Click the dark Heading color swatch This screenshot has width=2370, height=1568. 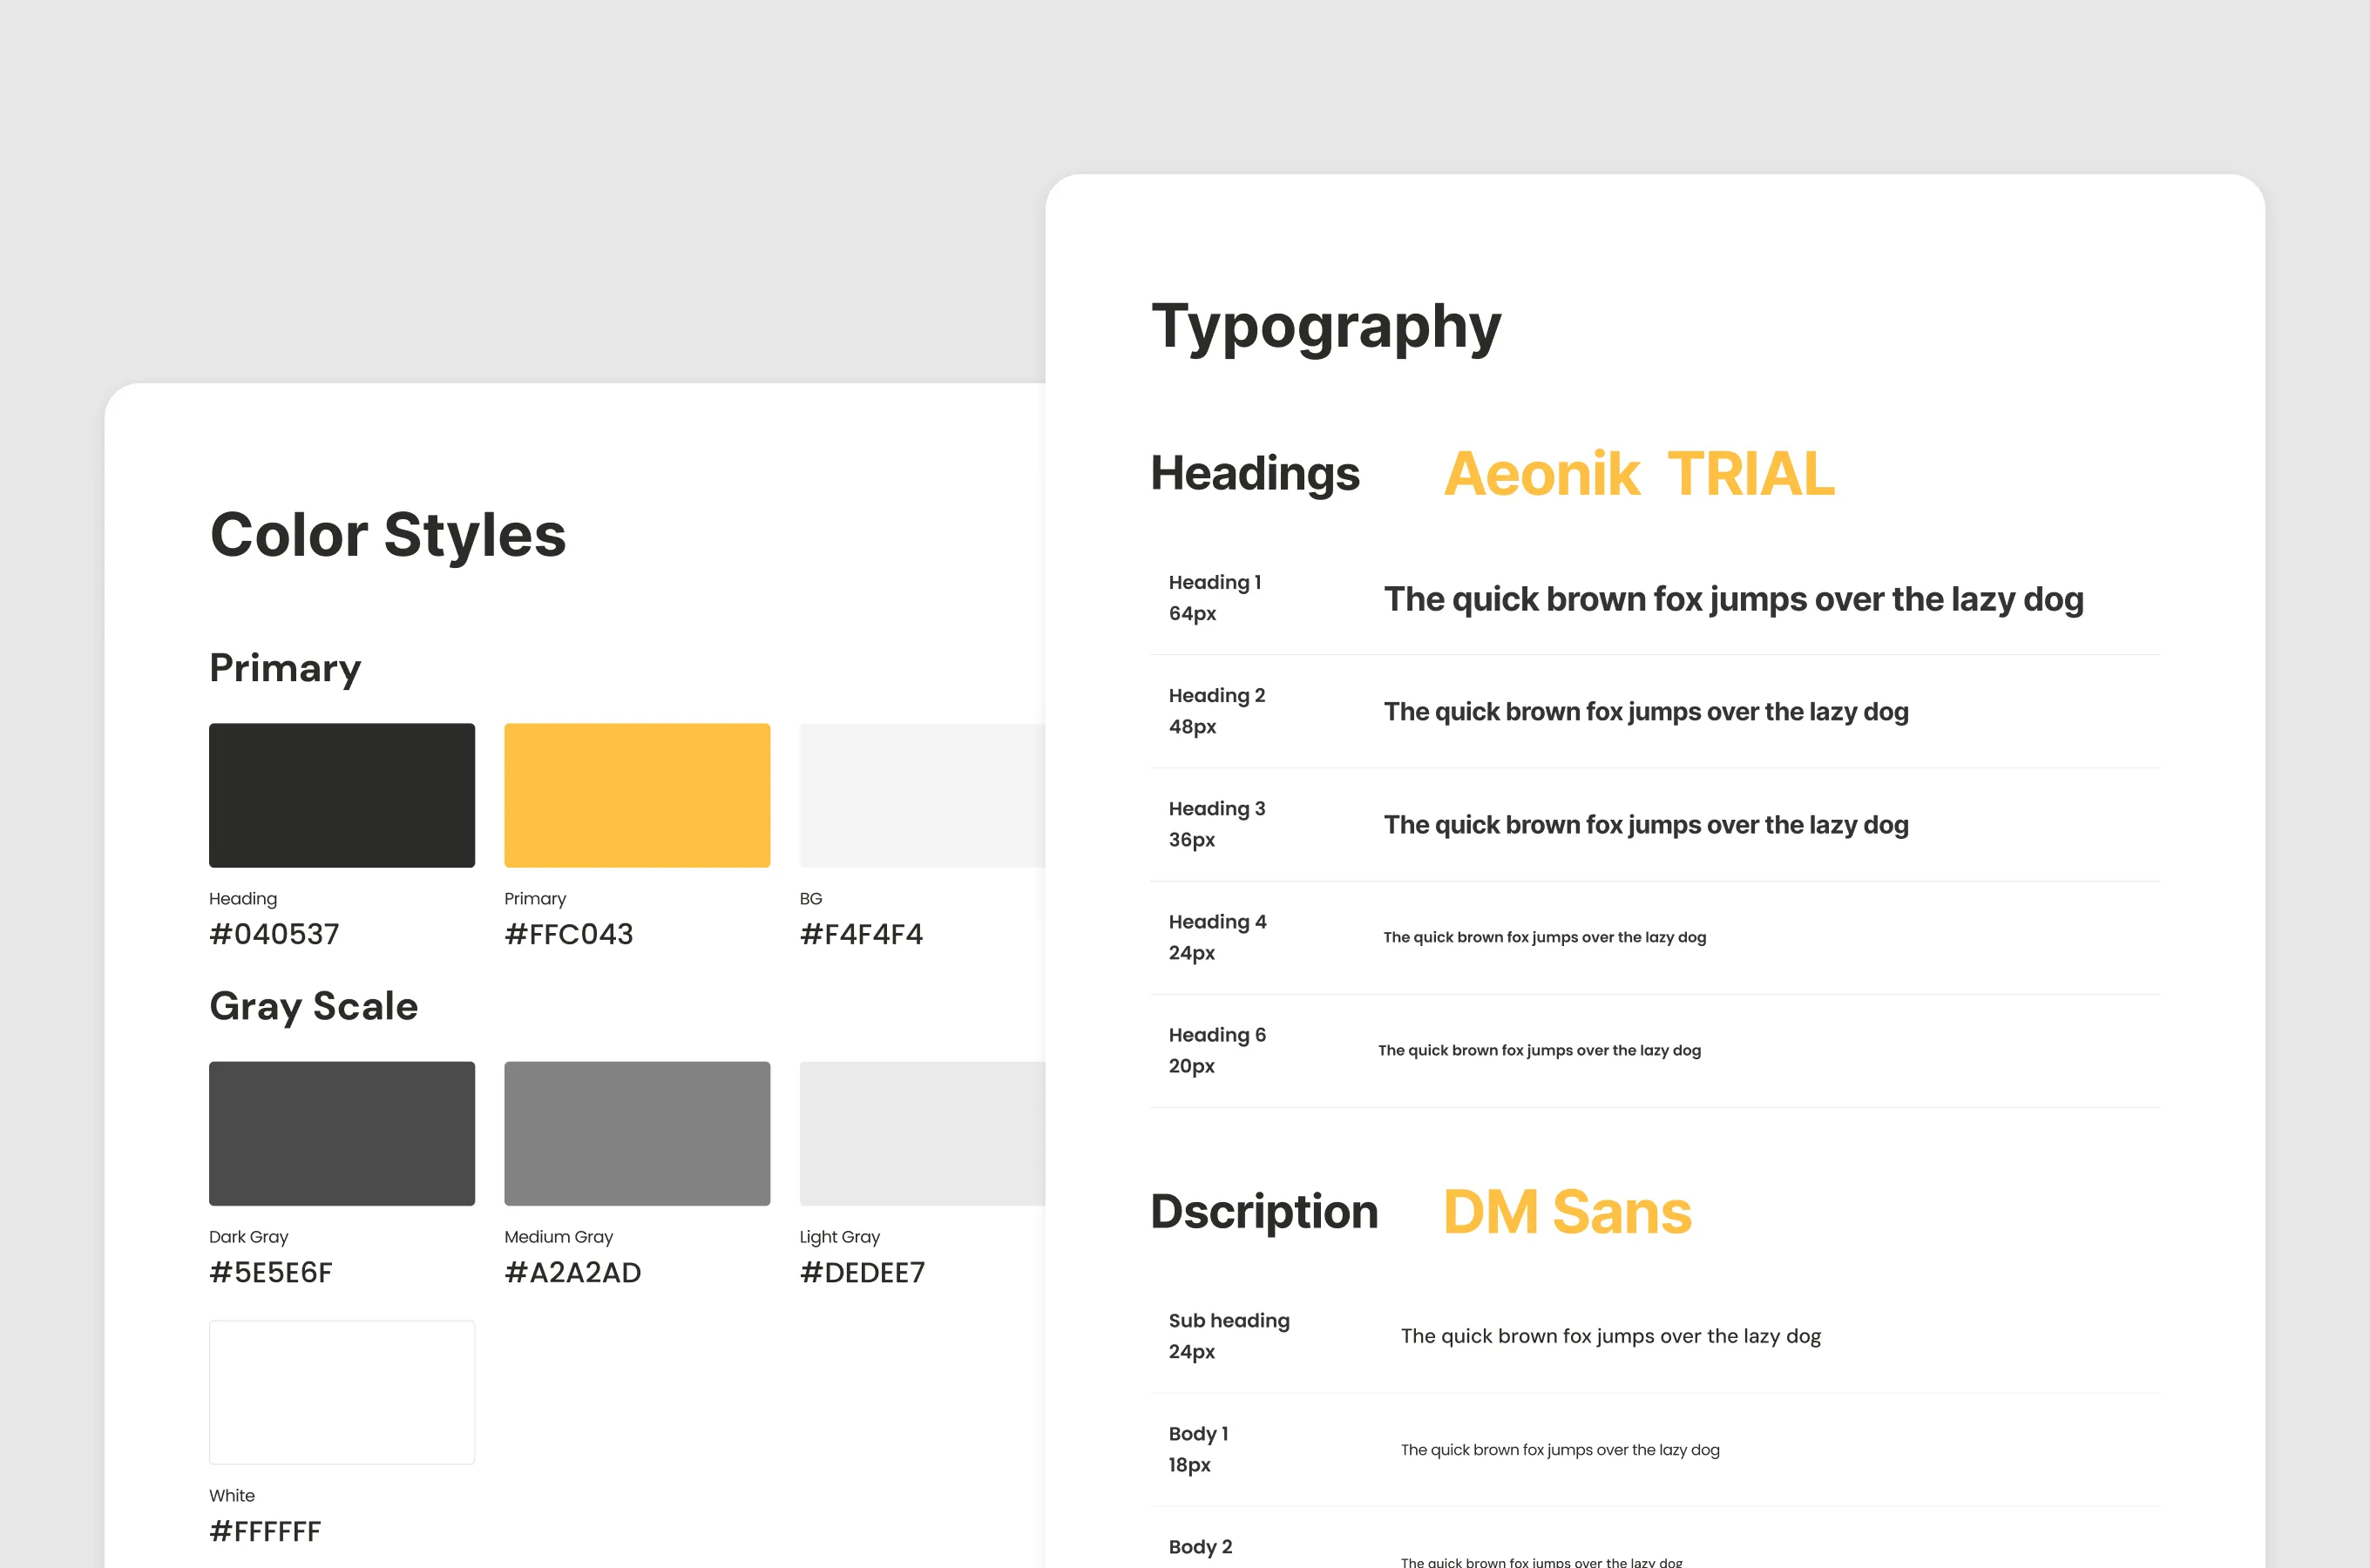coord(342,795)
